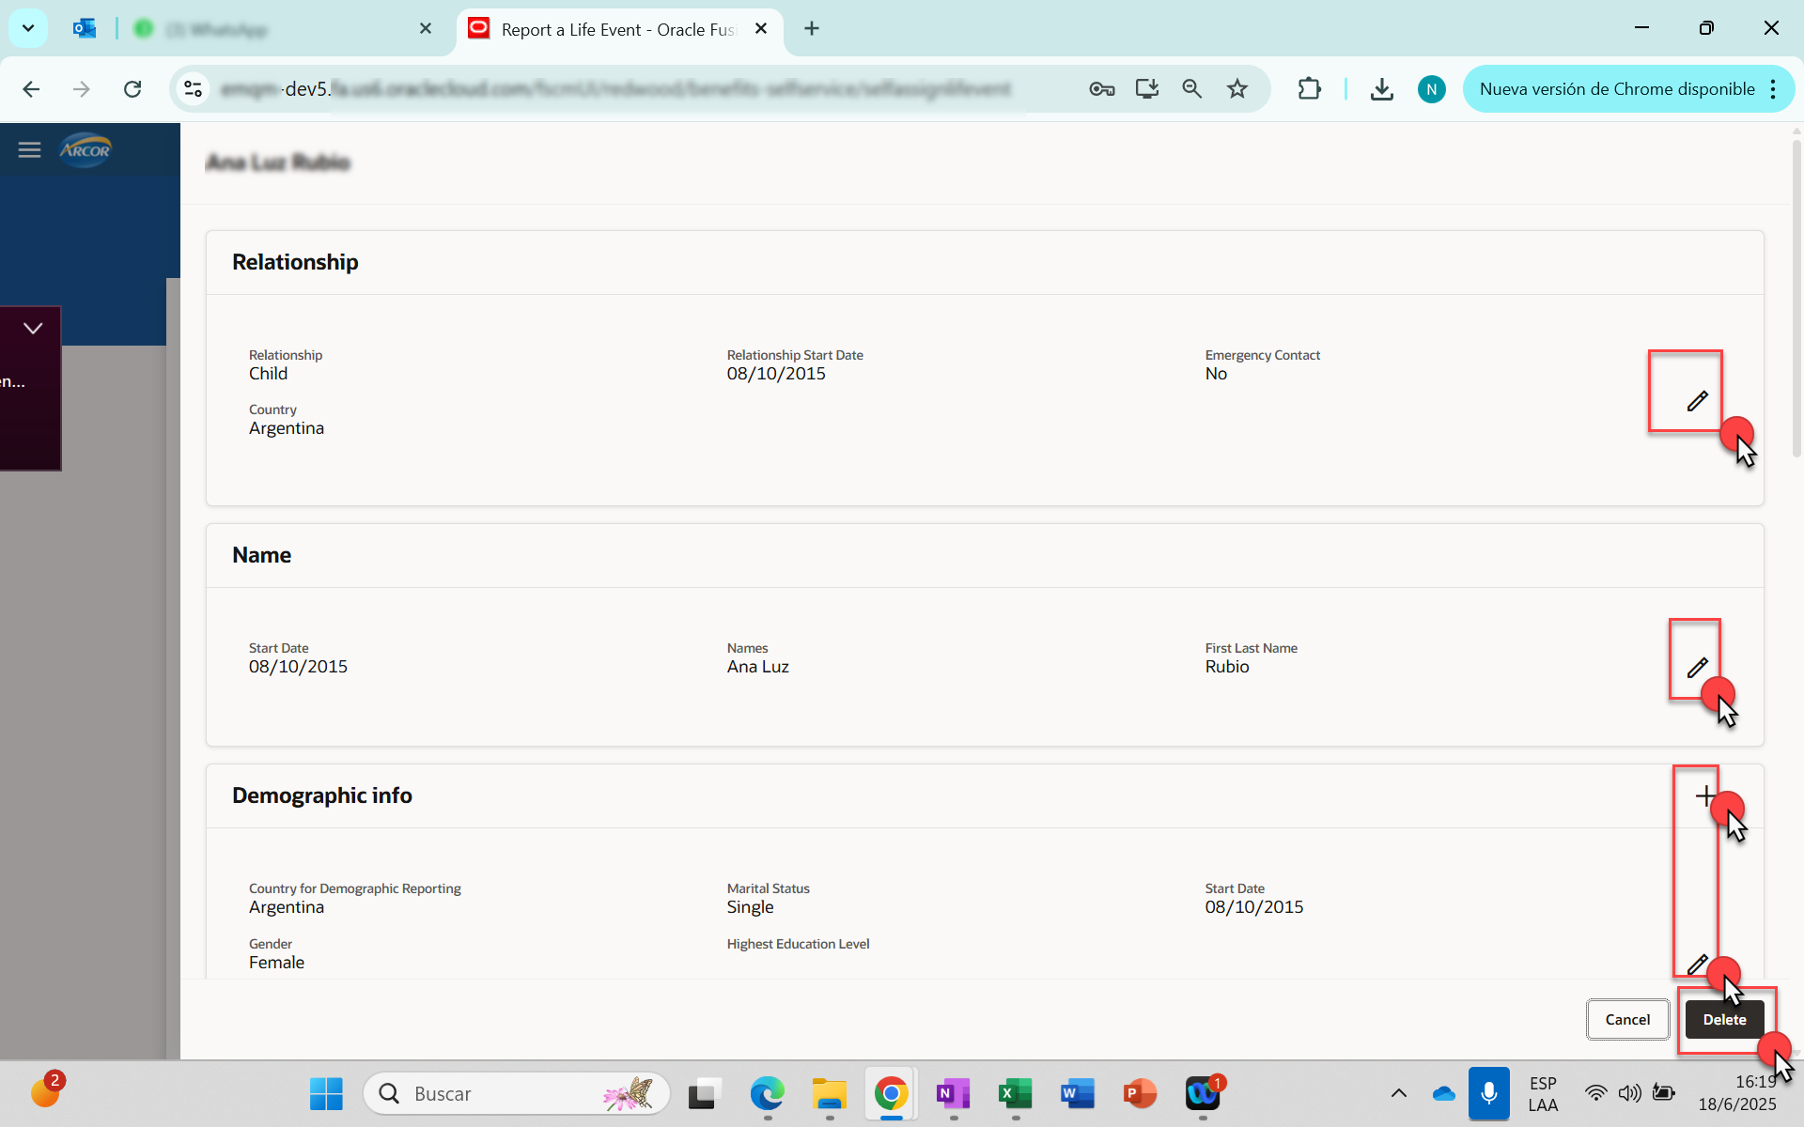
Task: Open ESP LAA language switcher
Action: (x=1543, y=1093)
